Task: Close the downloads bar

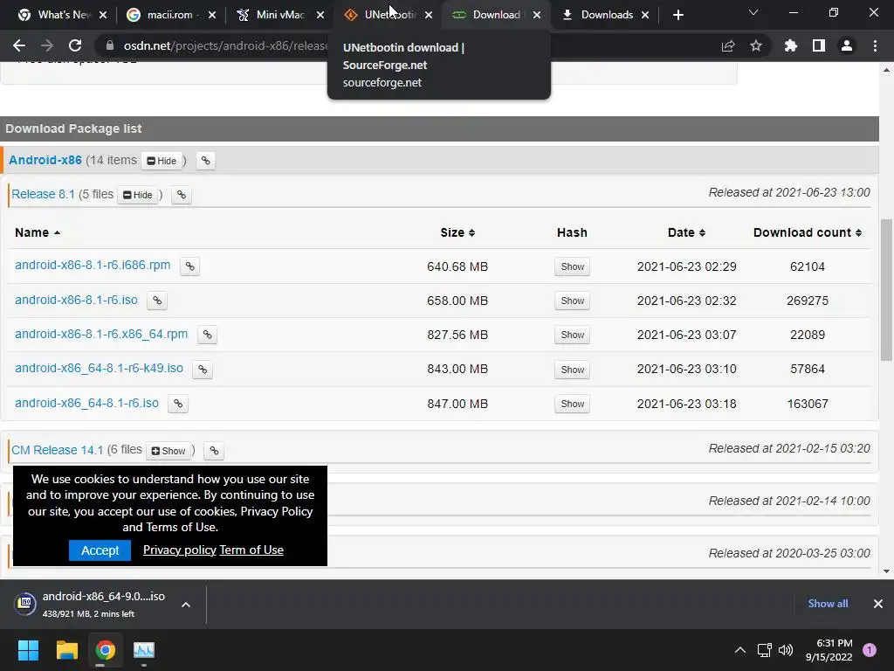Action: tap(878, 604)
